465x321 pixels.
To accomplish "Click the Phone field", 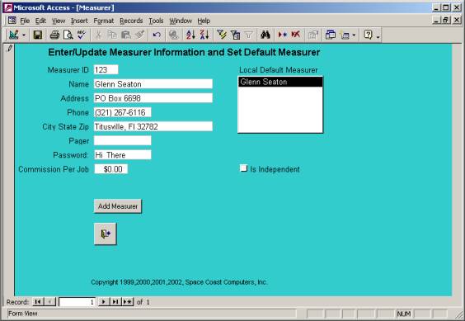I will [x=123, y=112].
